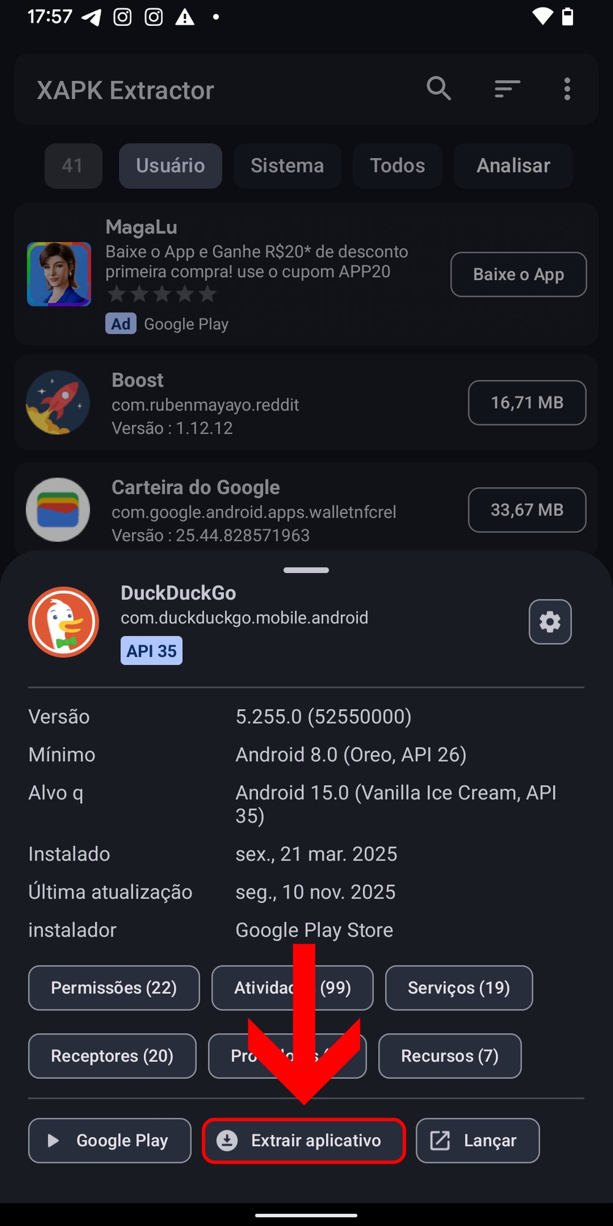Select the Todos tab

click(397, 166)
